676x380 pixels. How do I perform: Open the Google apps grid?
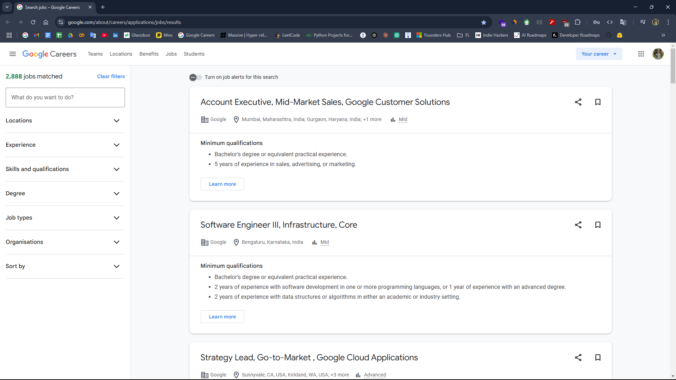pos(641,54)
